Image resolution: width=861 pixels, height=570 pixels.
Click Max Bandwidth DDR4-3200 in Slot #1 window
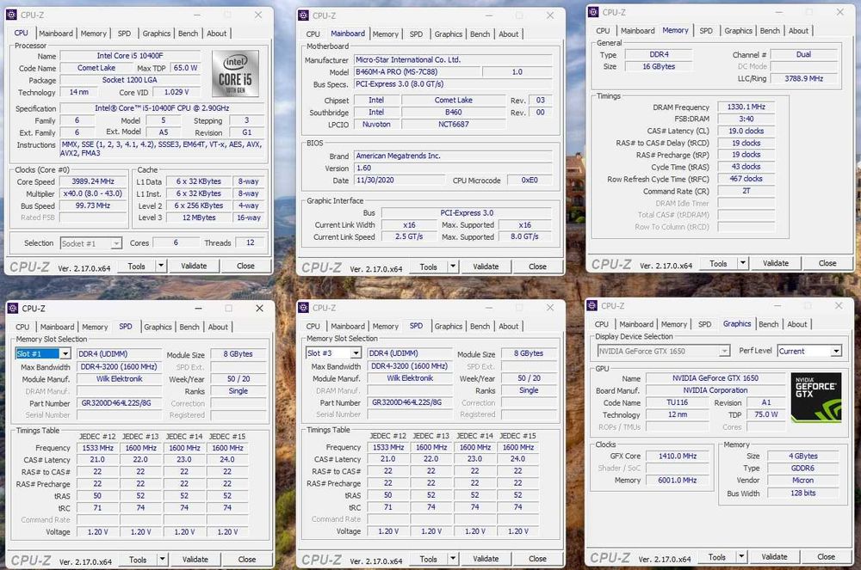click(x=120, y=366)
